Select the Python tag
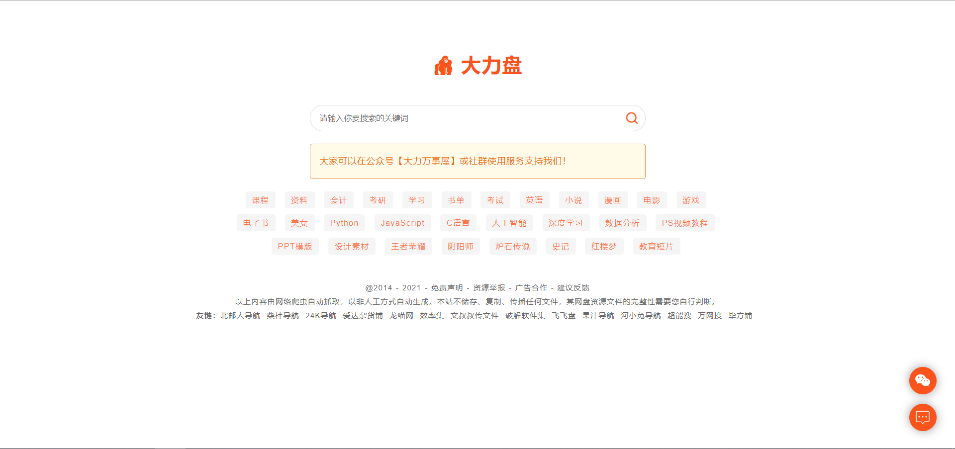The width and height of the screenshot is (955, 449). click(344, 223)
